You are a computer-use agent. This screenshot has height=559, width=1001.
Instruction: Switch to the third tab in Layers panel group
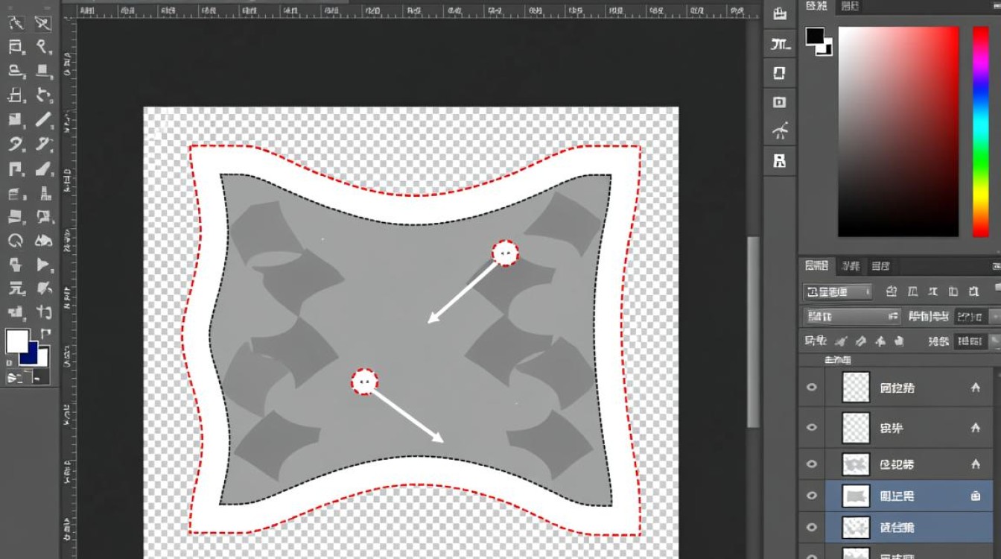click(x=880, y=266)
